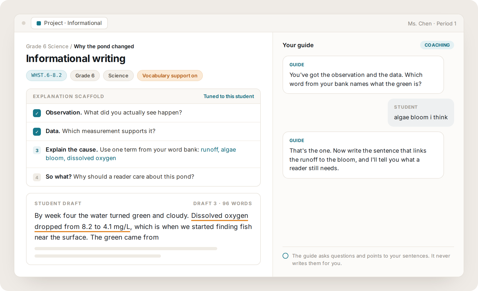Image resolution: width=478 pixels, height=291 pixels.
Task: Open the Project · Informational tab
Action: coord(69,23)
